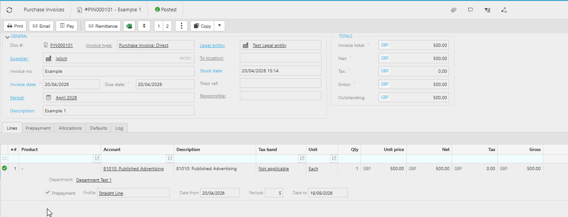This screenshot has height=217, width=568.
Task: Open the related documents tree icon
Action: 504,10
